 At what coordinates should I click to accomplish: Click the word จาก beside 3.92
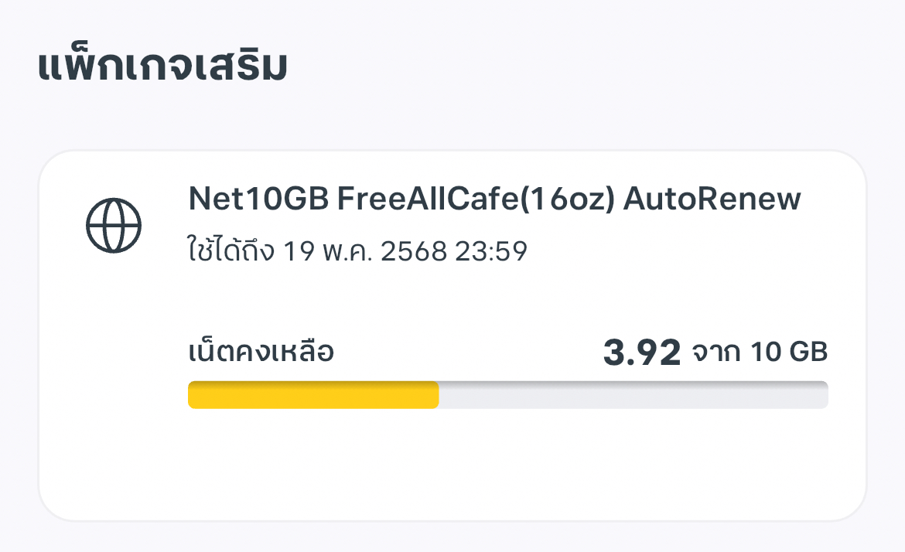[716, 353]
